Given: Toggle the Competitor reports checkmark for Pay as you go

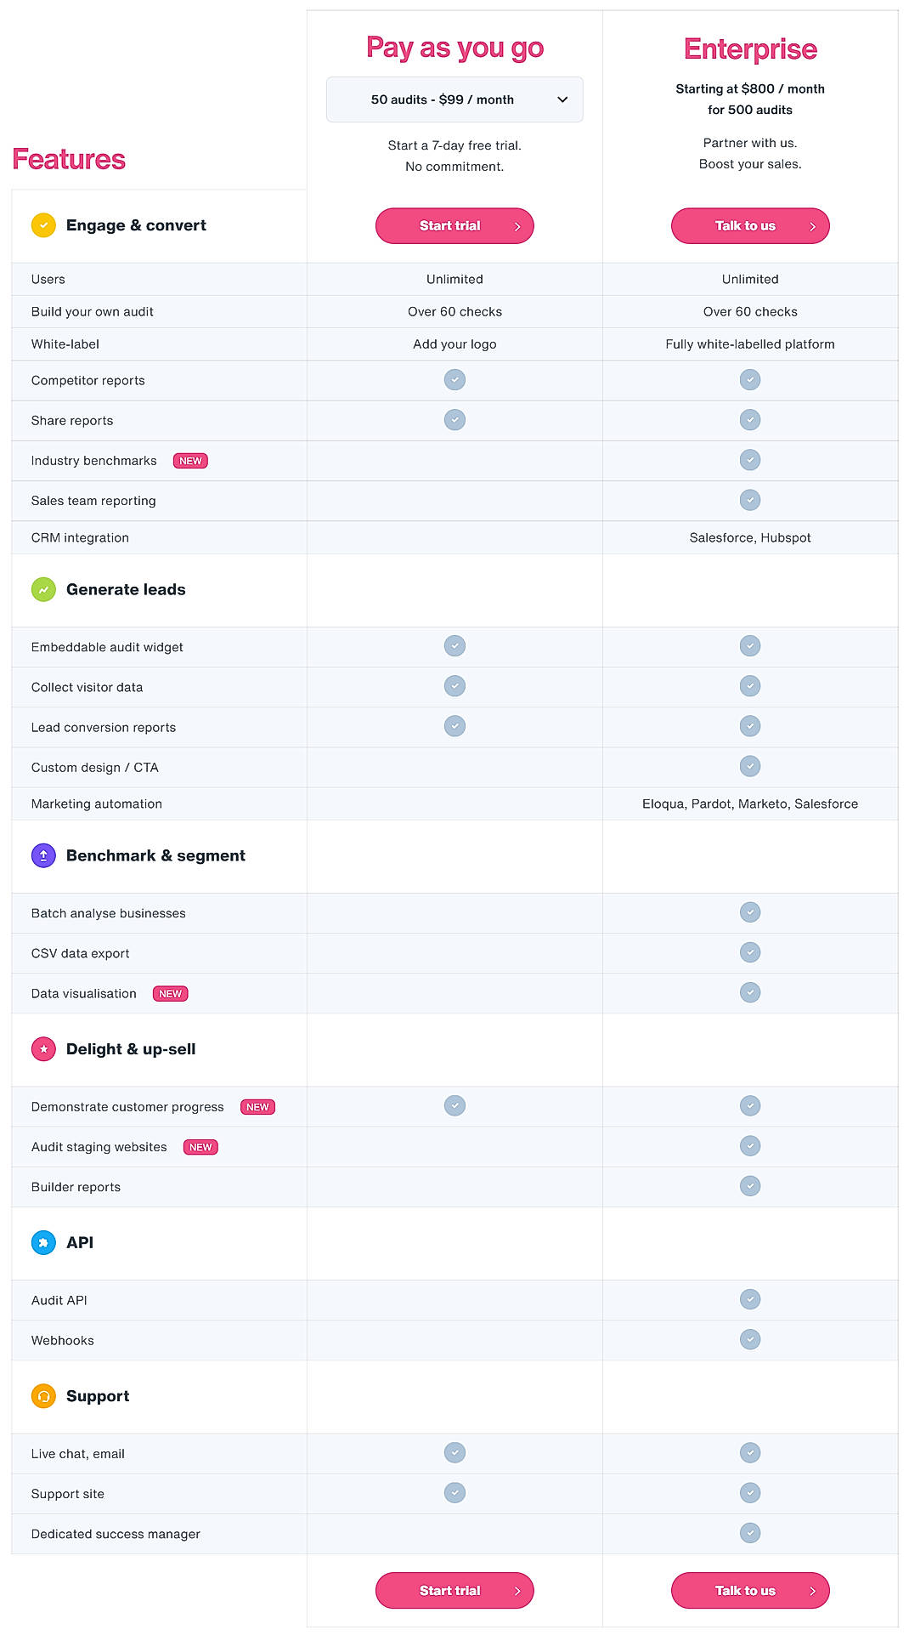Looking at the screenshot, I should (x=454, y=379).
